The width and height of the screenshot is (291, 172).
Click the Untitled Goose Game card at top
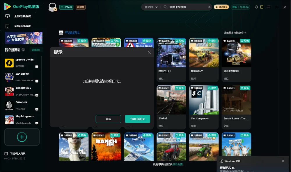coord(139,42)
